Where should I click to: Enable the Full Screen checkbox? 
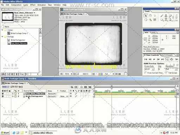(167, 73)
